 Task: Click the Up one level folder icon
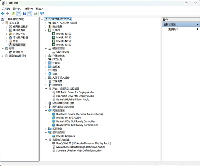14,14
